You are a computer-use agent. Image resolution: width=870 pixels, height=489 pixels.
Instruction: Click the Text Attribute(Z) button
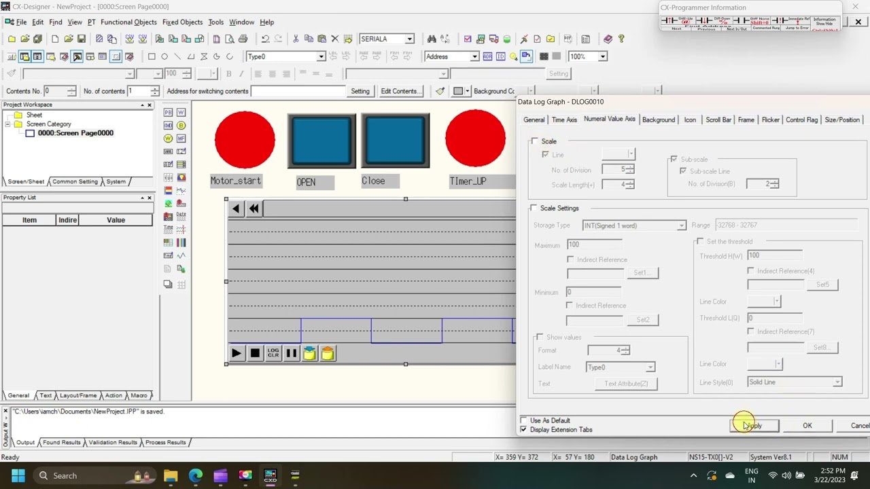pyautogui.click(x=626, y=384)
